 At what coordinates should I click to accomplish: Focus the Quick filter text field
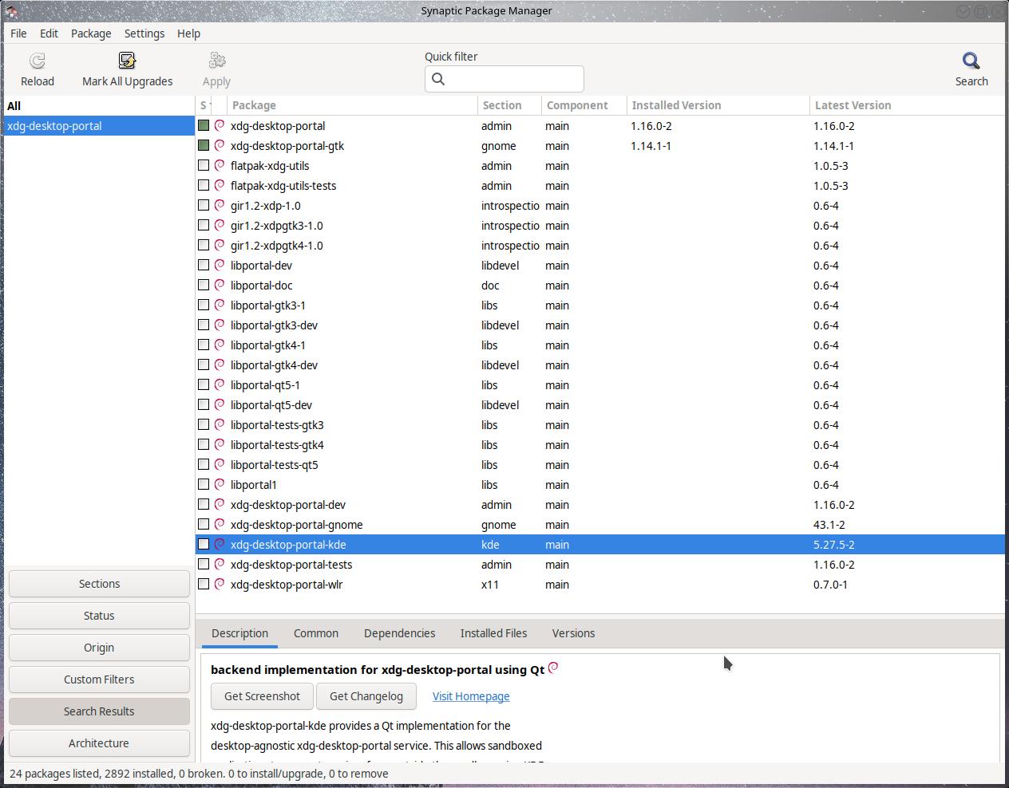[504, 79]
